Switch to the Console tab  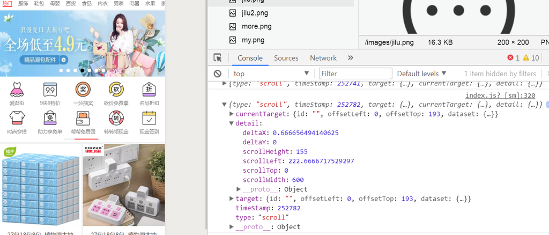click(x=250, y=58)
